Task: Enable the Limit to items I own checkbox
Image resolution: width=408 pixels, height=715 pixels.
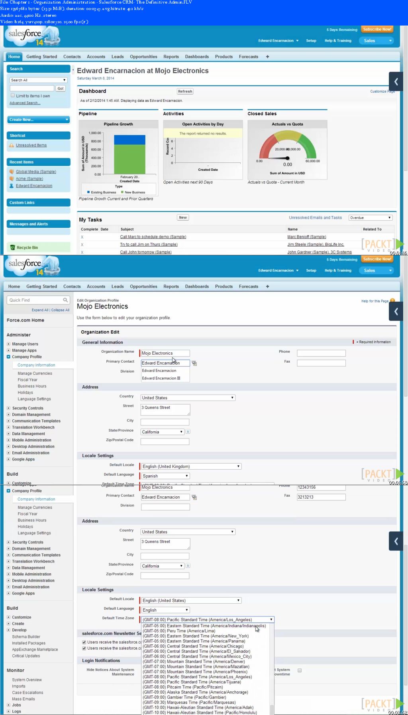Action: [x=13, y=96]
